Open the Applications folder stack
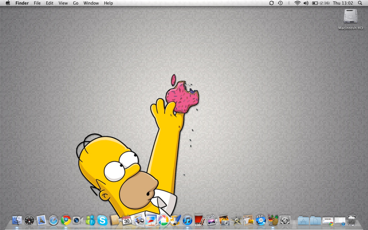The width and height of the screenshot is (368, 230). (303, 221)
